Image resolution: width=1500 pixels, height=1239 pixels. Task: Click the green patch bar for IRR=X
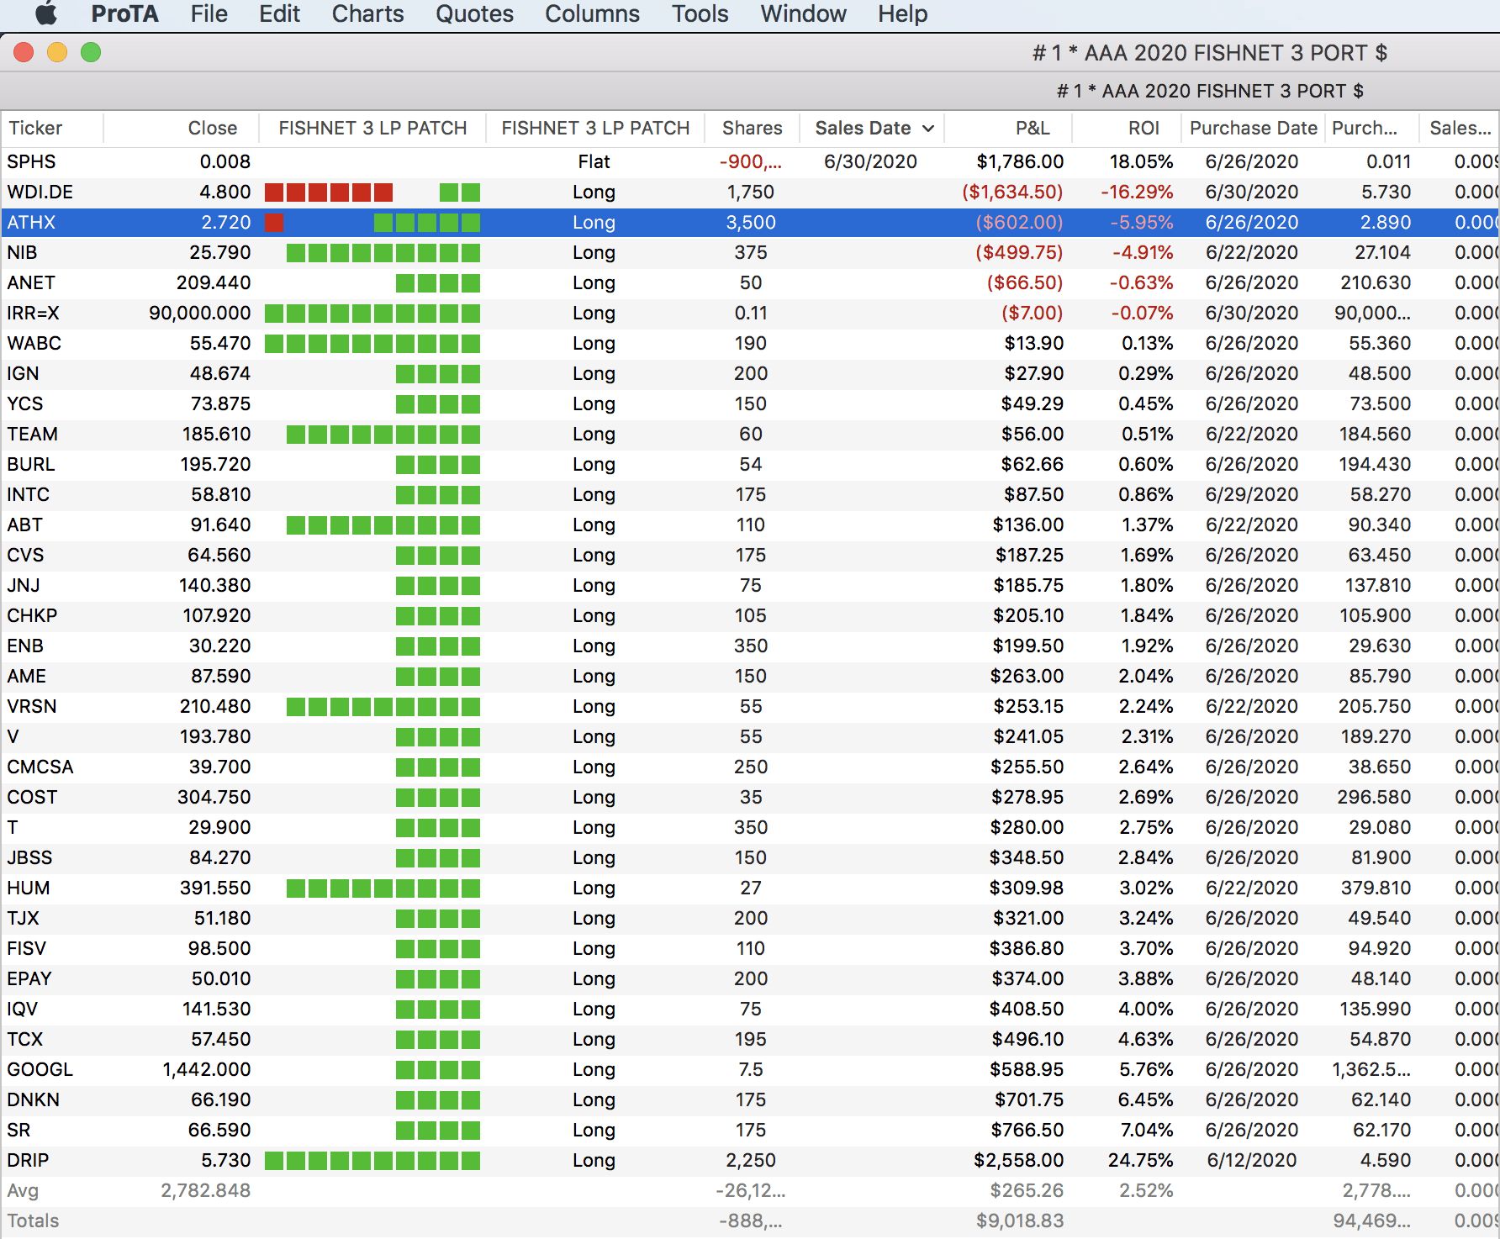click(x=372, y=314)
